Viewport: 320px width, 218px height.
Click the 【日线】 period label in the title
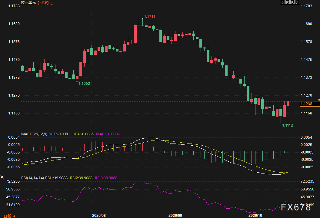coord(43,3)
